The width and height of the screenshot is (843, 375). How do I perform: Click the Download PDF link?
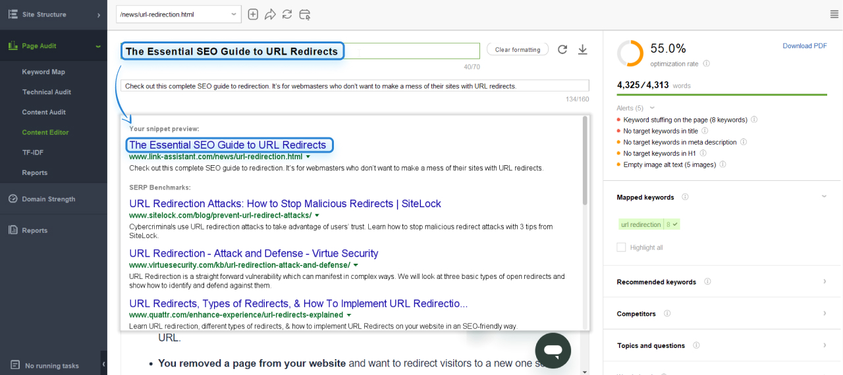coord(805,46)
